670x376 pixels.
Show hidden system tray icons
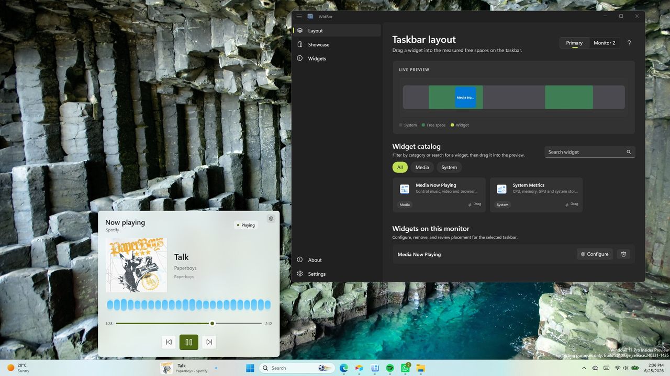[584, 368]
